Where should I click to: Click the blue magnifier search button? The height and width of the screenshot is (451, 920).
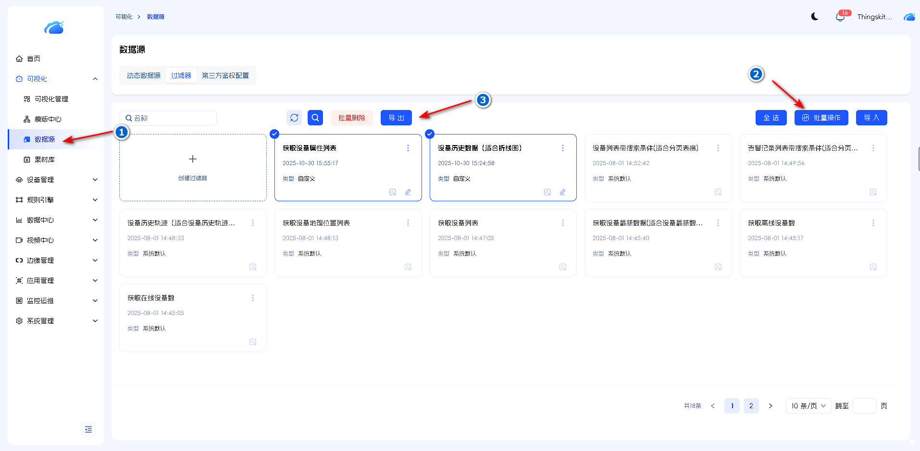pyautogui.click(x=315, y=118)
